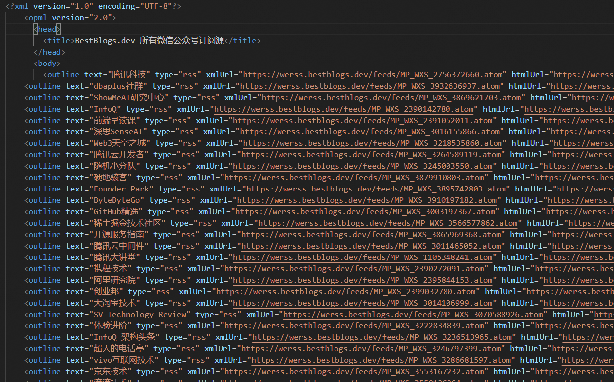Screen dimensions: 614x382
Task: Click the opml version line
Action: click(x=70, y=18)
